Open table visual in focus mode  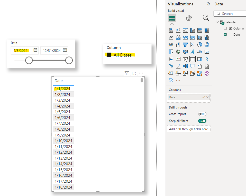click(134, 73)
